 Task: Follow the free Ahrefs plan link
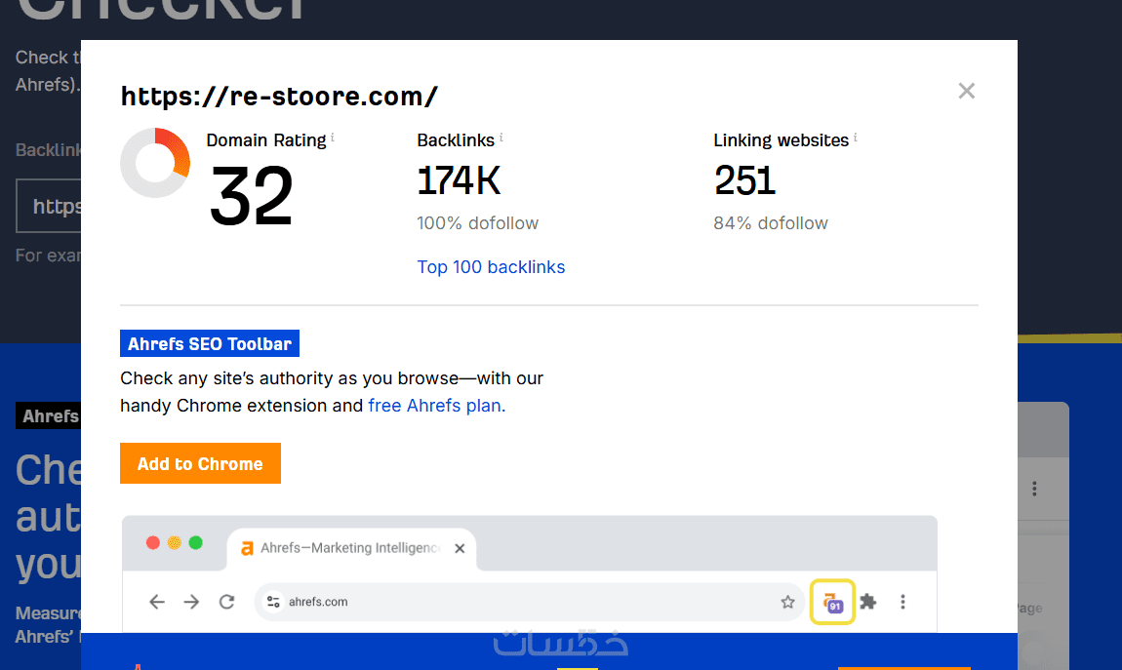click(436, 406)
